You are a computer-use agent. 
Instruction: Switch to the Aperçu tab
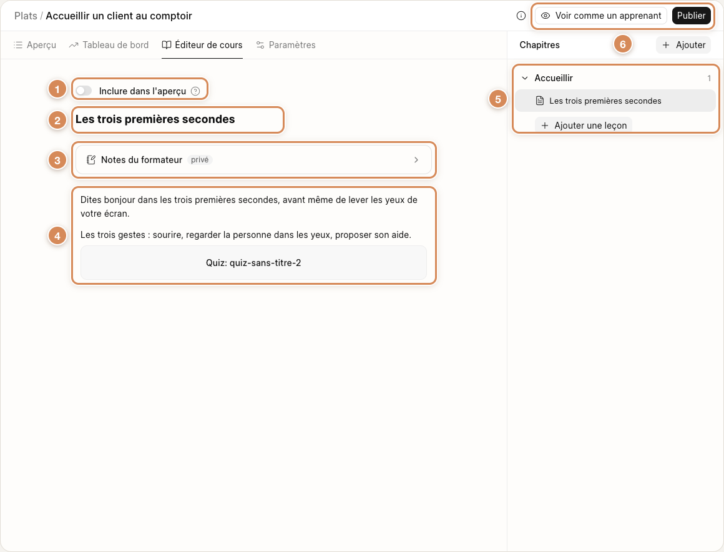click(35, 45)
